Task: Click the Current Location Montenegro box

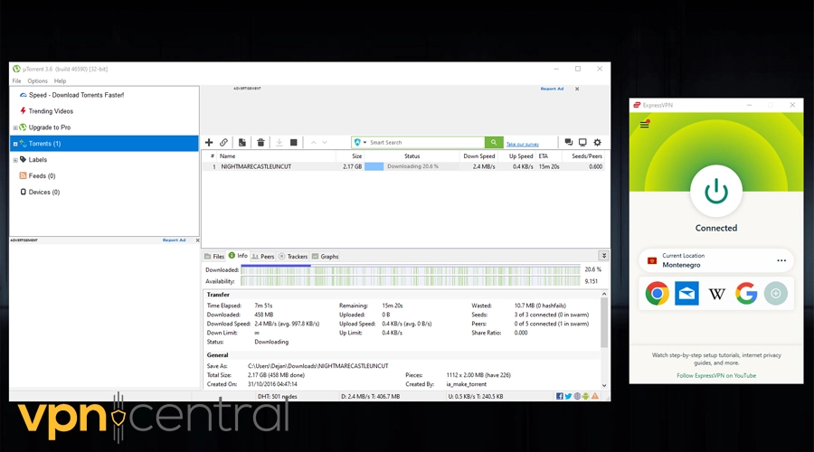Action: click(x=716, y=260)
